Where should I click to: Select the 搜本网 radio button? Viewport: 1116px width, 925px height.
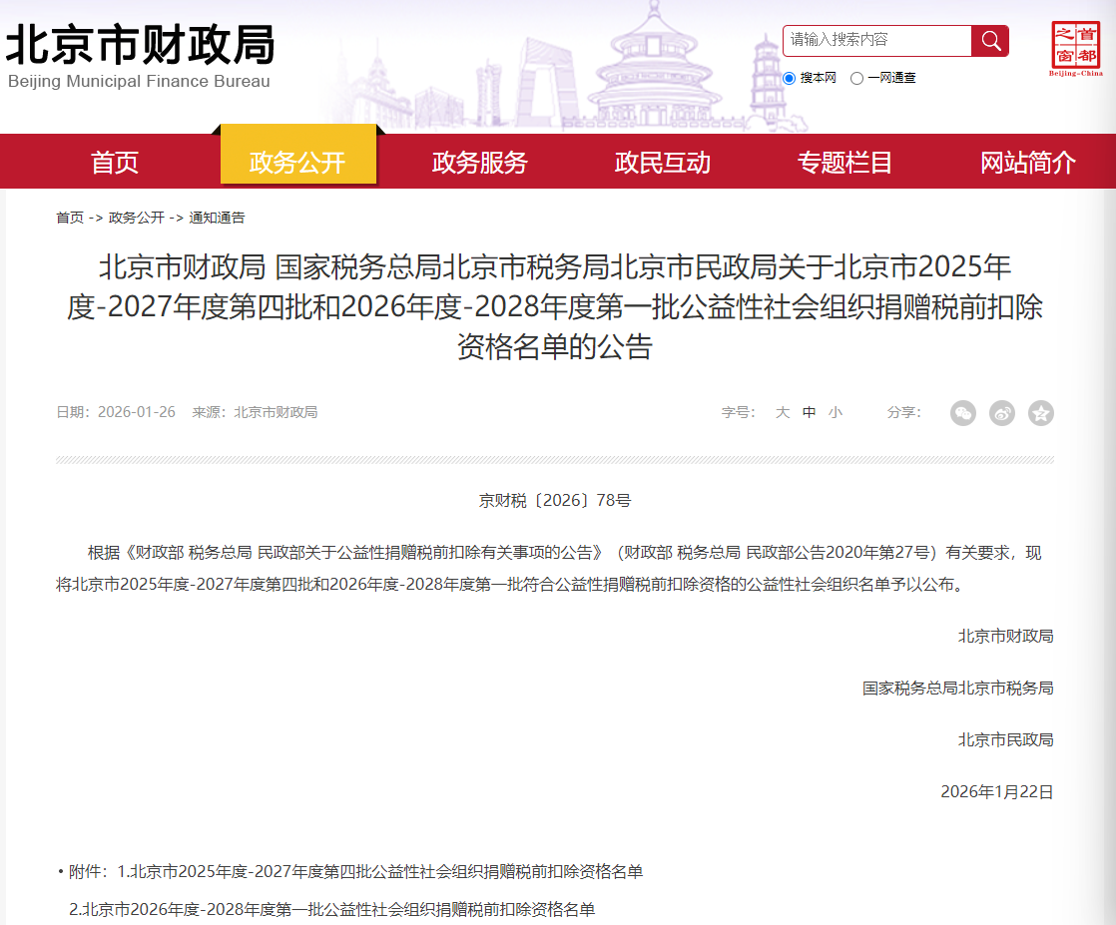[x=790, y=78]
